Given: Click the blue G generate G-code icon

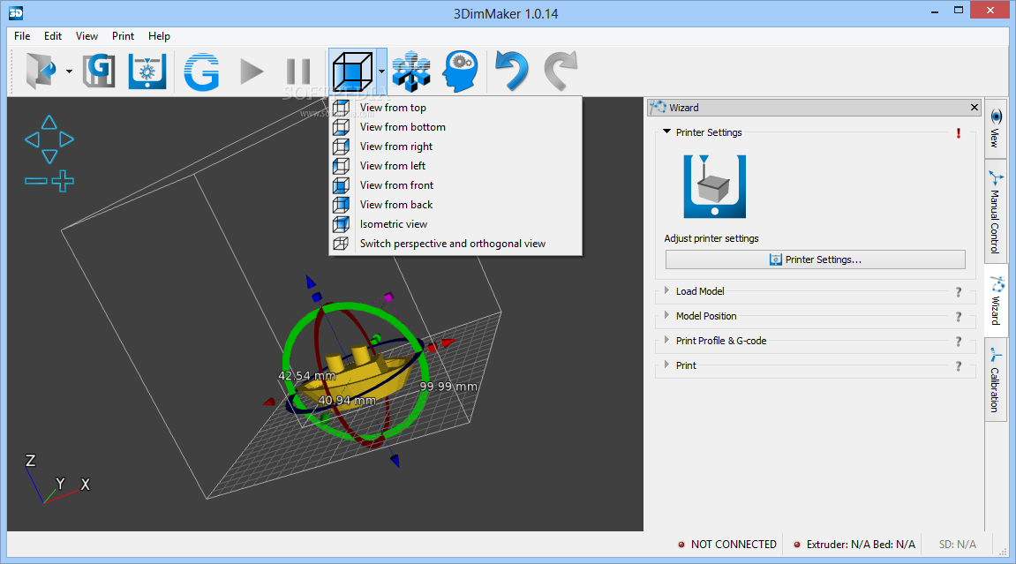Looking at the screenshot, I should click(x=201, y=71).
